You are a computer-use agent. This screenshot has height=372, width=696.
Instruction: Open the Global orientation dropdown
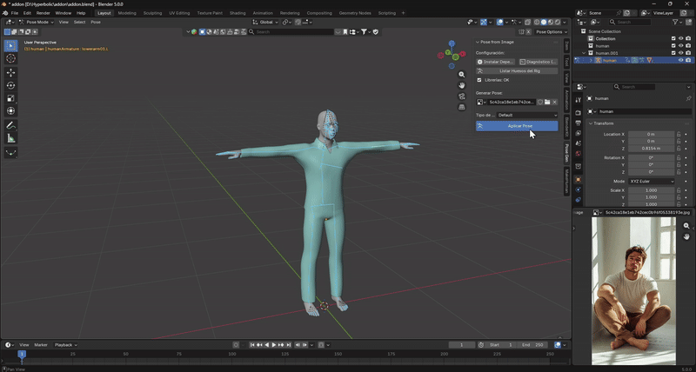[265, 22]
